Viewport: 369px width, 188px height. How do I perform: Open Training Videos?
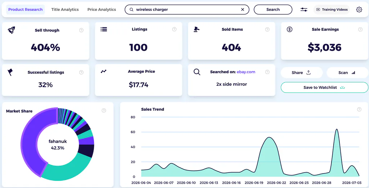(332, 10)
